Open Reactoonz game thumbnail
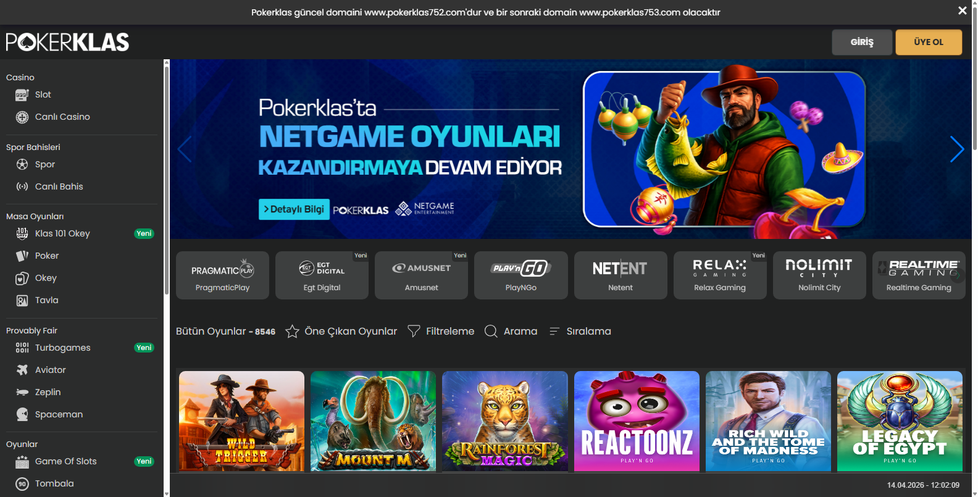Image resolution: width=978 pixels, height=497 pixels. [637, 421]
